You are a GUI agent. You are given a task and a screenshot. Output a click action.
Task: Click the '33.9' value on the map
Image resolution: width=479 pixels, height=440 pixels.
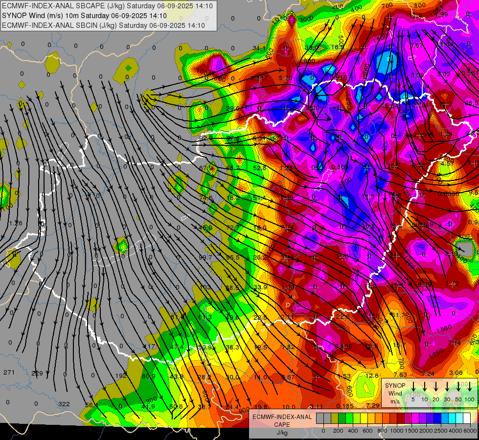260,287
